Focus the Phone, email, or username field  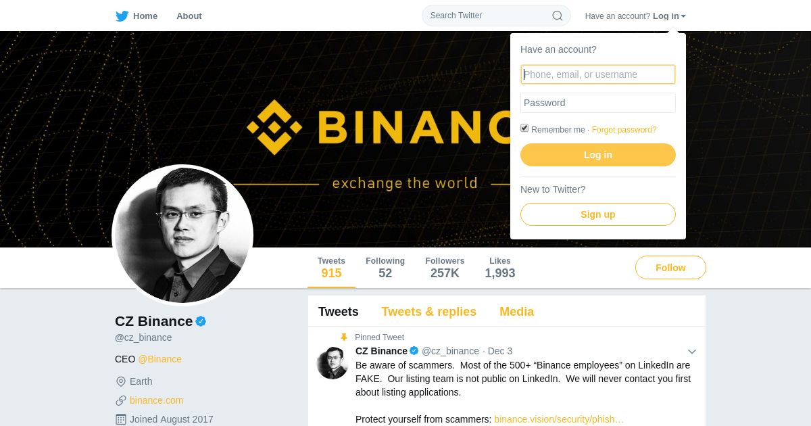(x=598, y=74)
